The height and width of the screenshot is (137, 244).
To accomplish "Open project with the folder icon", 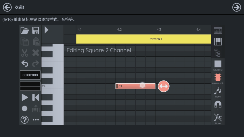I will click(25, 30).
